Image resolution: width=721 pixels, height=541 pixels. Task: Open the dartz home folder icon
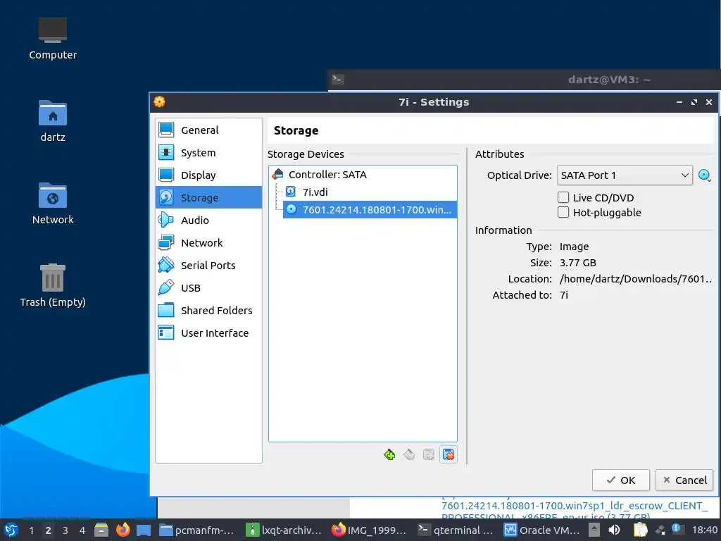pyautogui.click(x=53, y=121)
